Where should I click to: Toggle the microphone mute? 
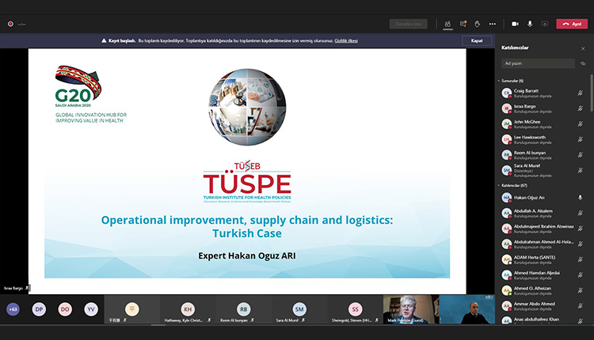point(530,24)
